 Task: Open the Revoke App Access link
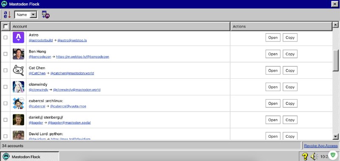(x=321, y=146)
